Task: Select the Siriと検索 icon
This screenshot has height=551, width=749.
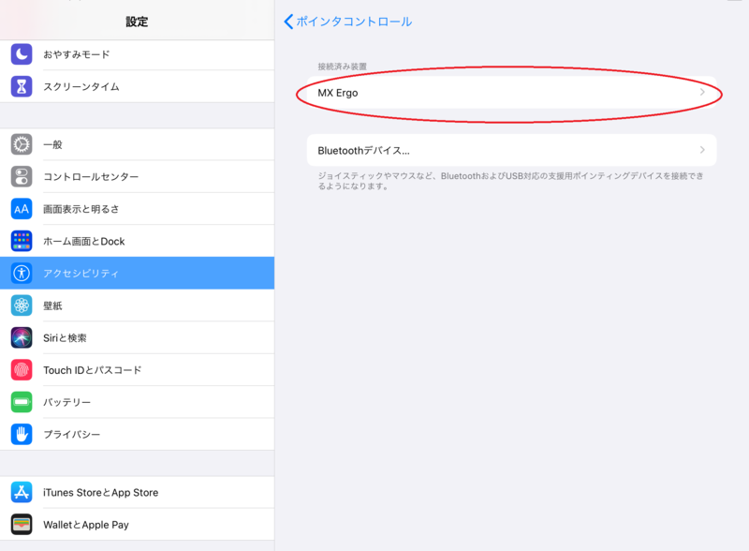Action: (x=20, y=337)
